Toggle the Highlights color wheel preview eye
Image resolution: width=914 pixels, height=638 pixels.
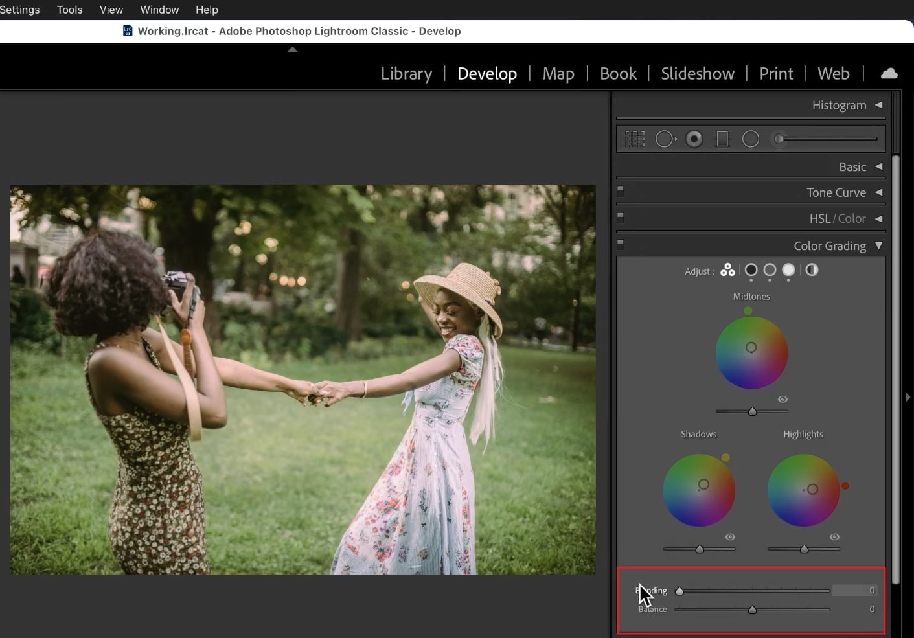coord(834,536)
